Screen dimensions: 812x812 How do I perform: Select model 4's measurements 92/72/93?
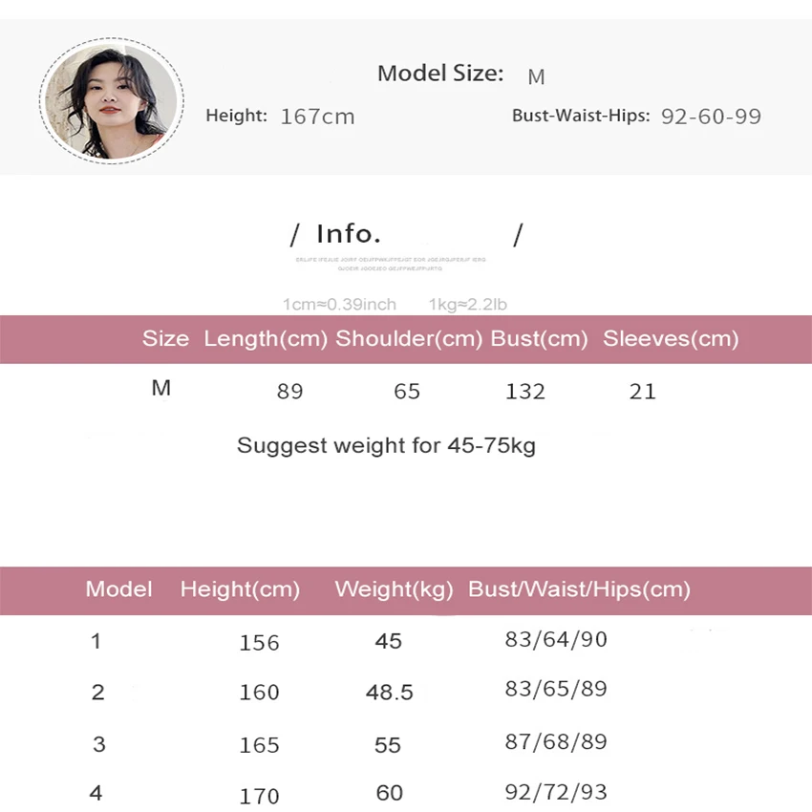[x=556, y=791]
